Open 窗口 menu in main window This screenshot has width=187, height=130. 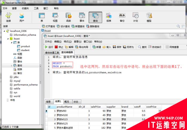coord(46,8)
